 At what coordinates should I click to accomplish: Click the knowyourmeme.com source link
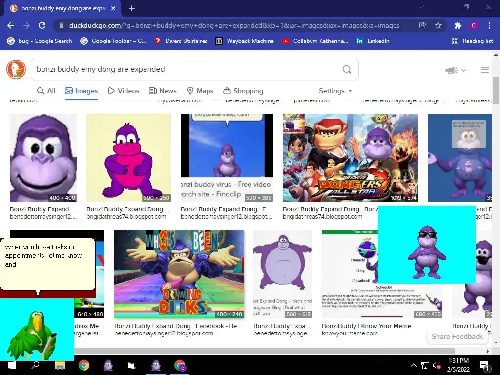coord(350,333)
